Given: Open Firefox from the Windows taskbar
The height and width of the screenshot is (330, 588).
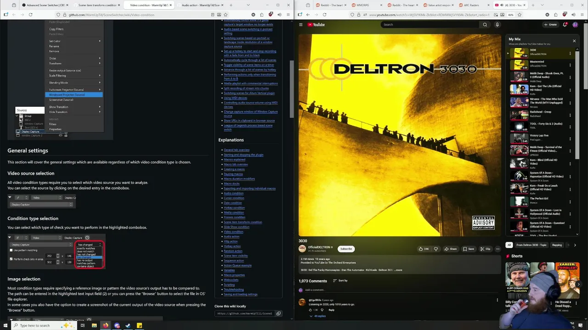Looking at the screenshot, I should point(105,325).
